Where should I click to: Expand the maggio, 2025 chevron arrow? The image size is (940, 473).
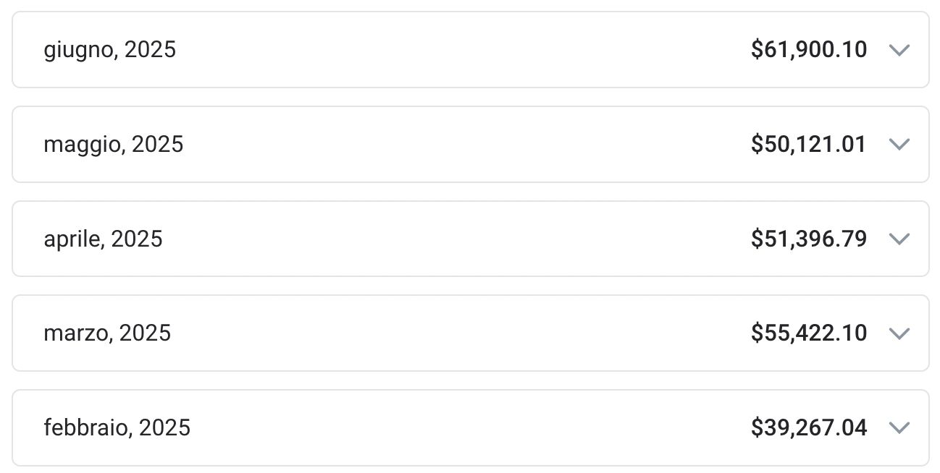pyautogui.click(x=899, y=145)
